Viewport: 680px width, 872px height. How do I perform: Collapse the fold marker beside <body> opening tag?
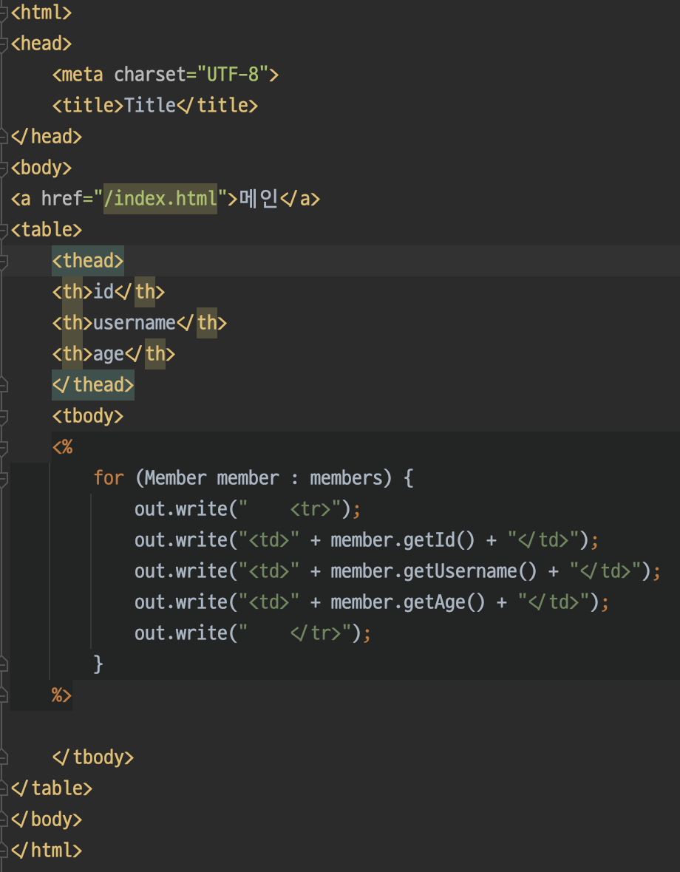(x=4, y=168)
